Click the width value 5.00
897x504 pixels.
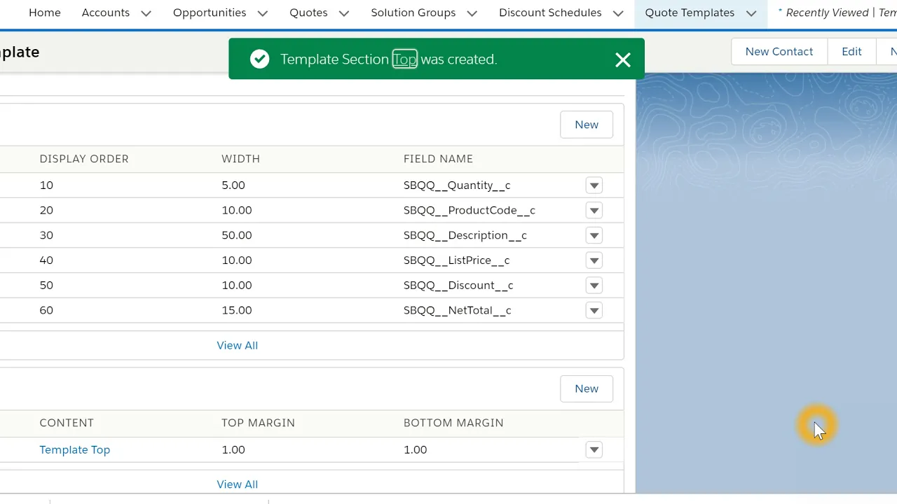tap(233, 185)
